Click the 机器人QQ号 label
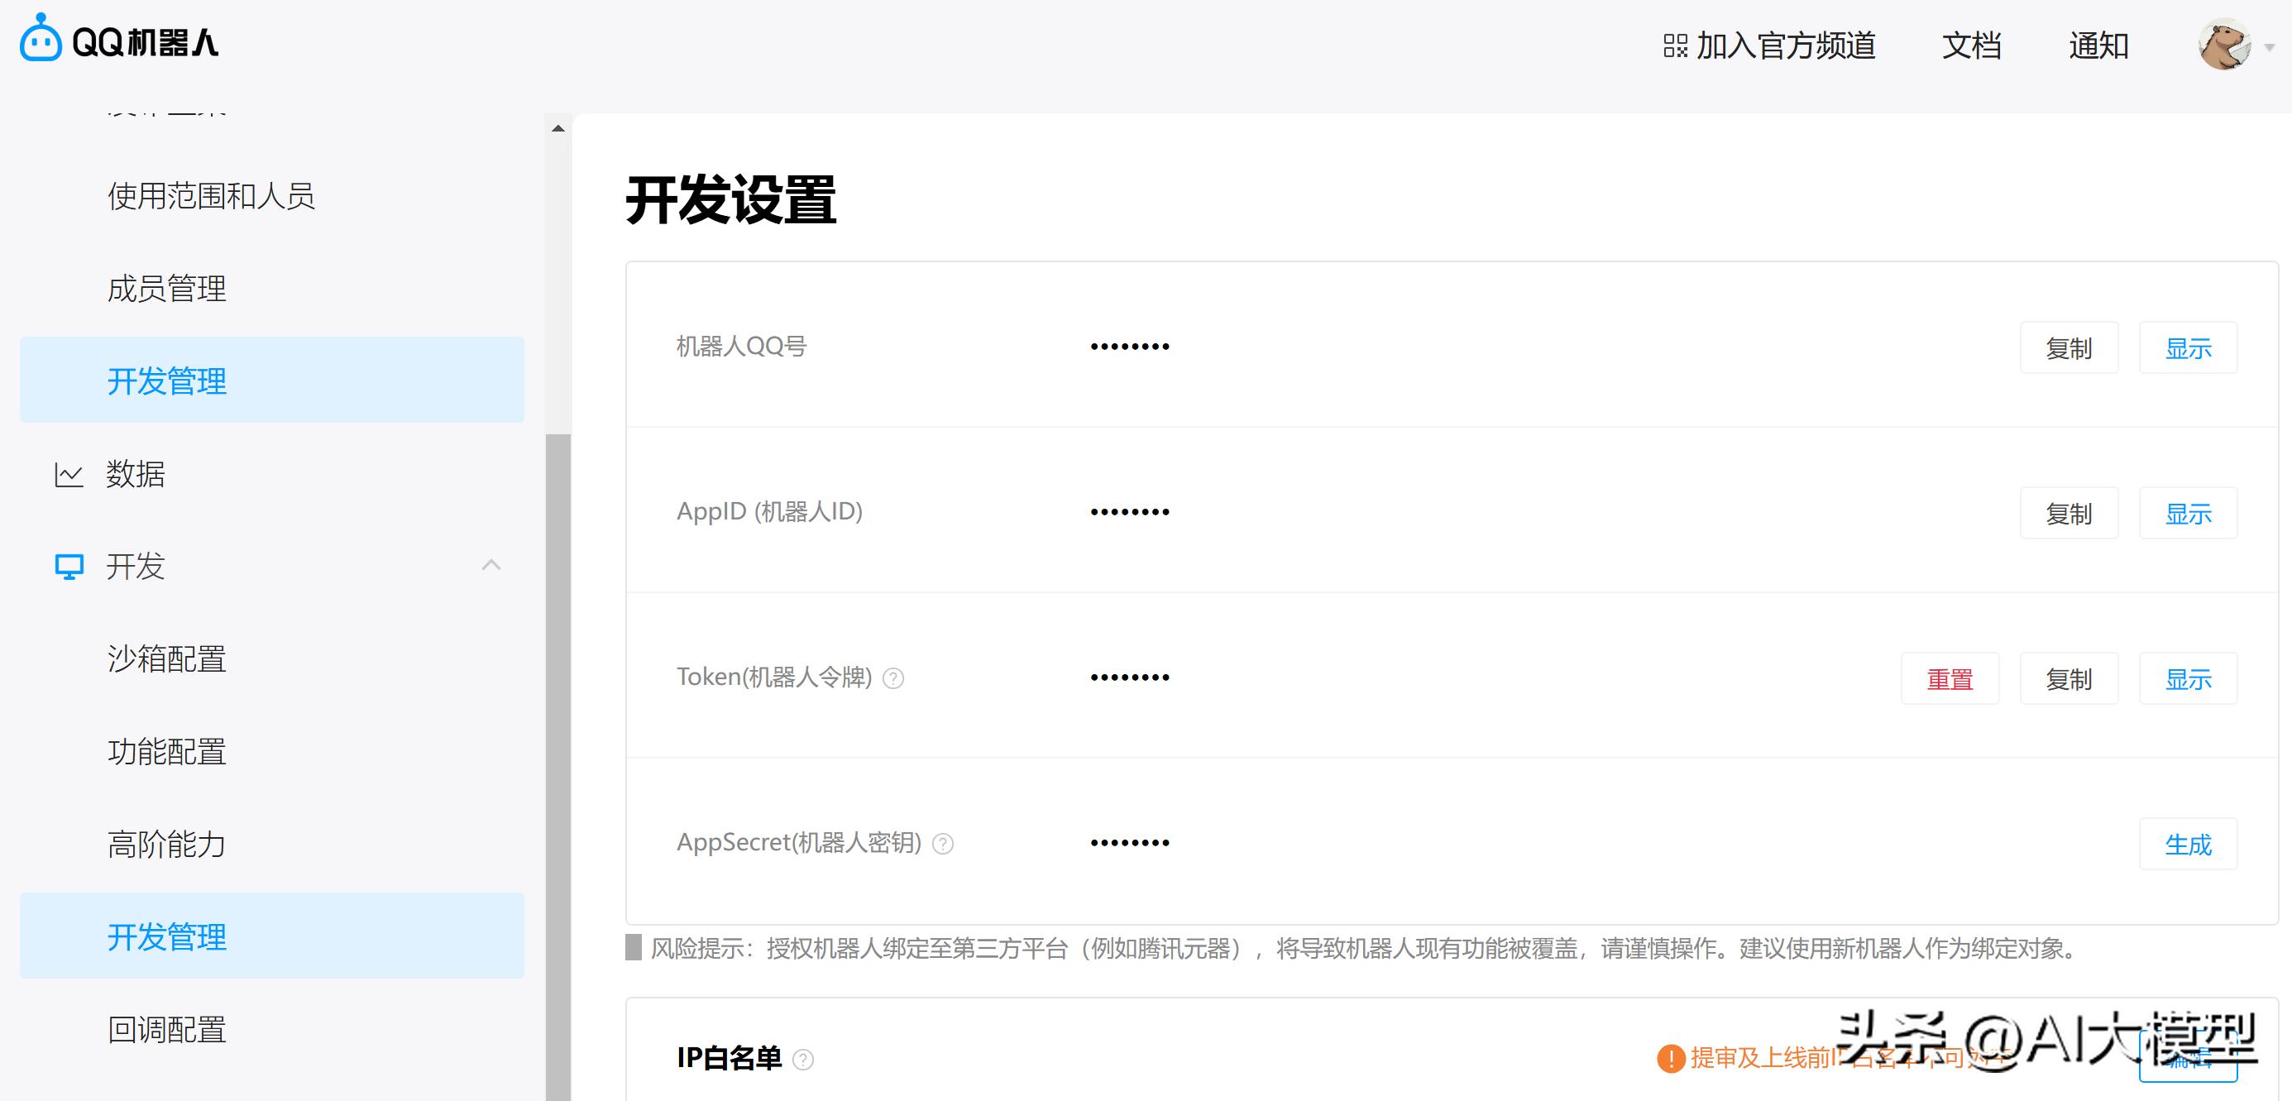The height and width of the screenshot is (1101, 2292). click(741, 347)
